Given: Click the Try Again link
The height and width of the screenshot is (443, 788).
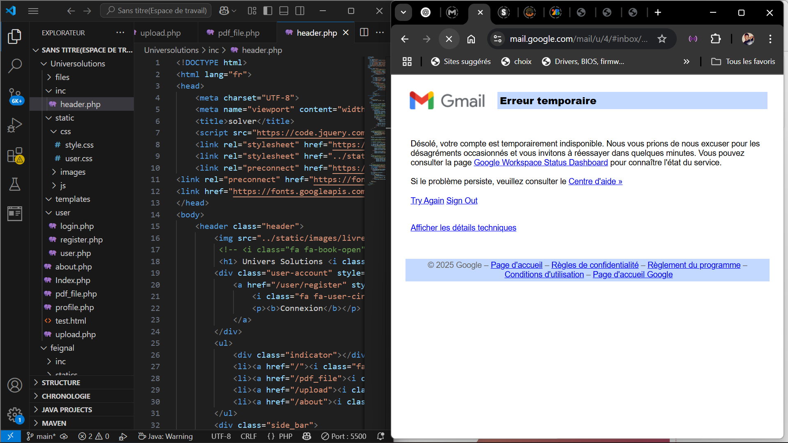Looking at the screenshot, I should (x=427, y=201).
